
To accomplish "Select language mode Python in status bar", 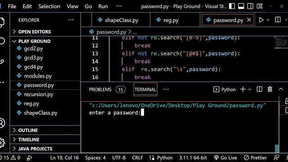I will 165,157.
